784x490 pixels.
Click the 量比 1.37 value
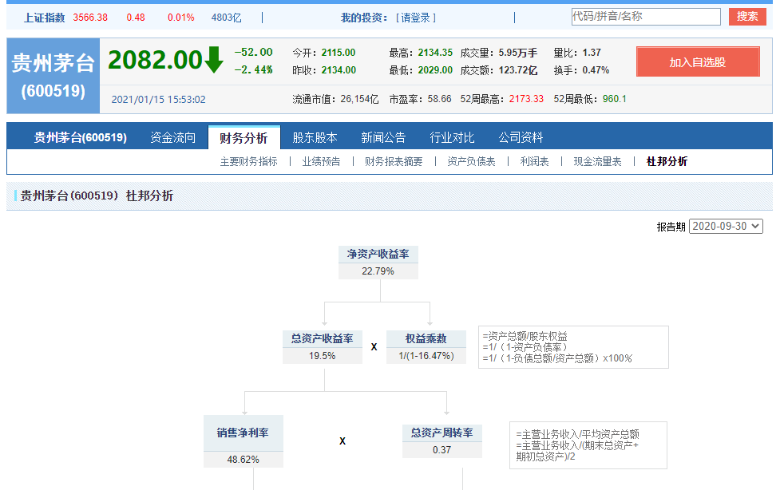click(x=592, y=53)
